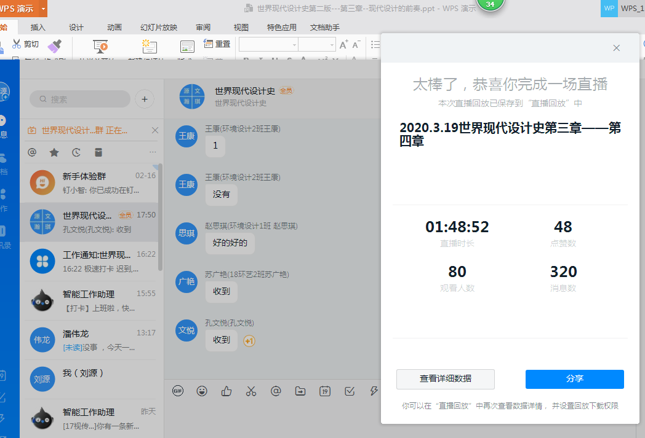Viewport: 645px width, 438px height.
Task: Click the 搜索 search field
Action: (x=80, y=99)
